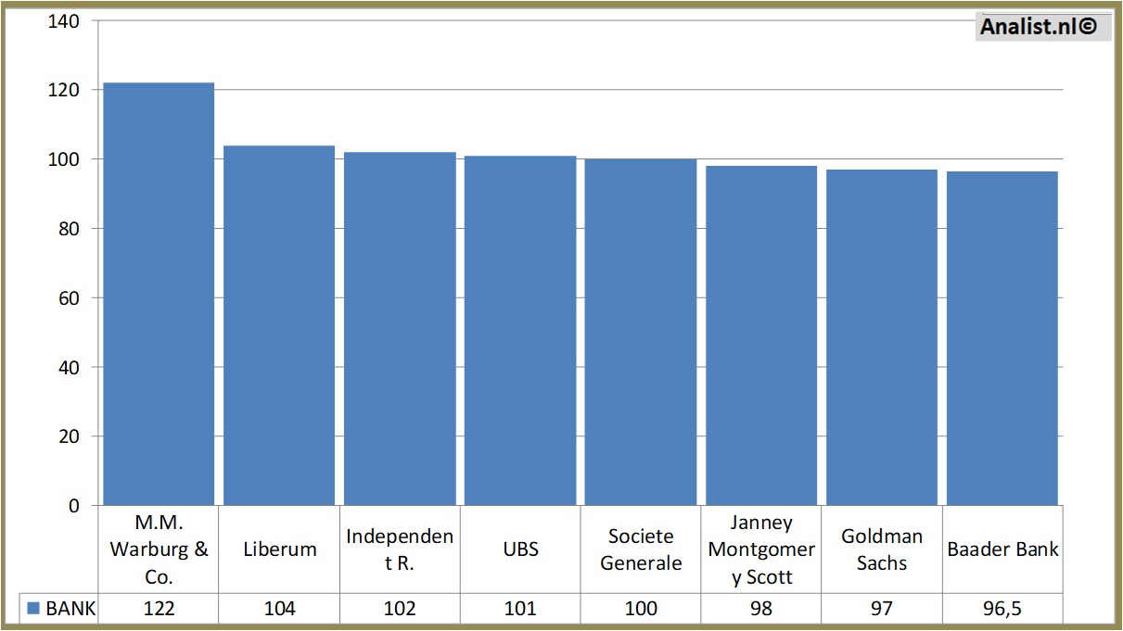This screenshot has width=1123, height=631.
Task: Click the Baader Bank axis label
Action: point(1002,549)
